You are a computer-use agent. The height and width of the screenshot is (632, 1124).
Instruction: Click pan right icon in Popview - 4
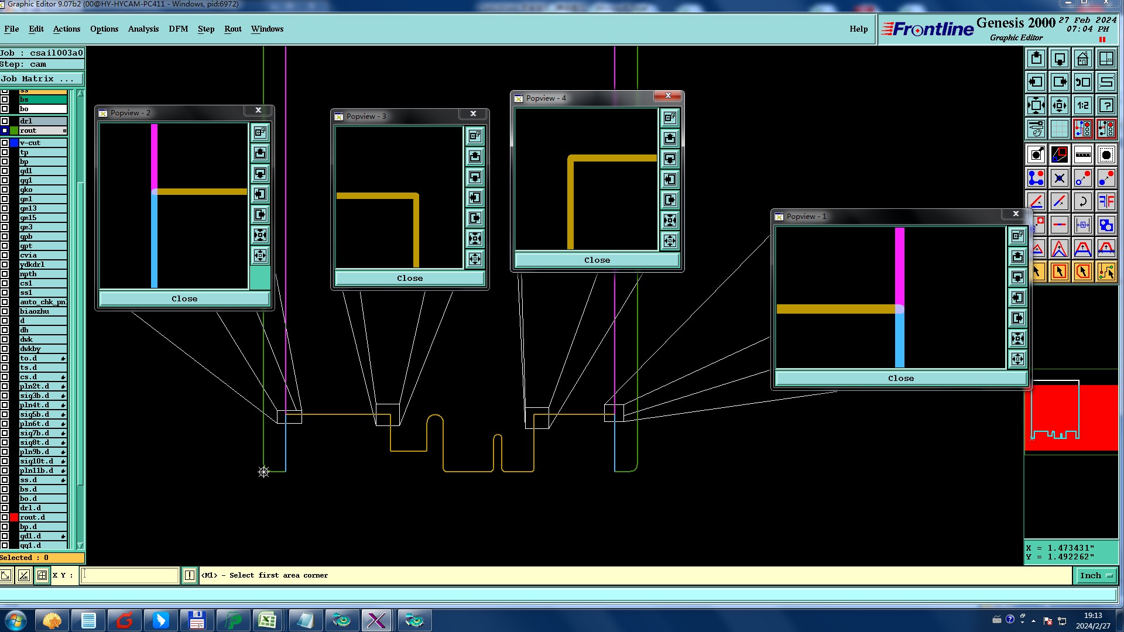pyautogui.click(x=670, y=200)
